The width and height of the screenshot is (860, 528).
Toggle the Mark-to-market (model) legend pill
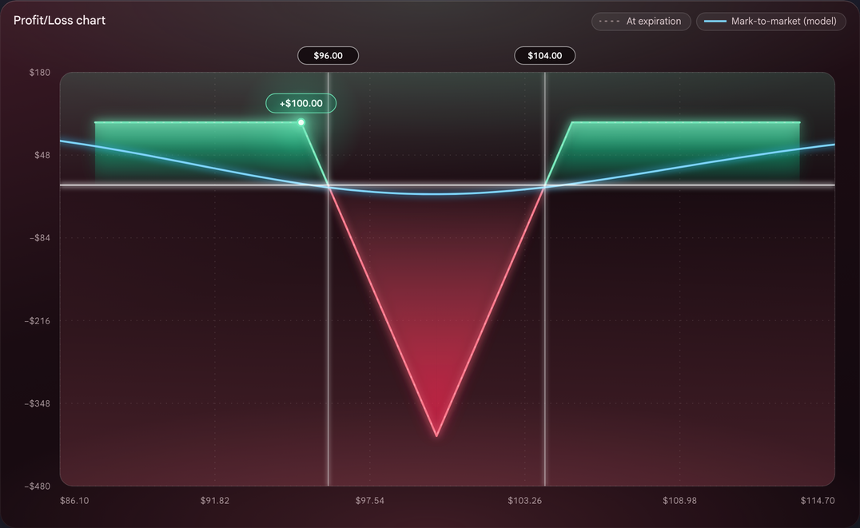coord(770,22)
